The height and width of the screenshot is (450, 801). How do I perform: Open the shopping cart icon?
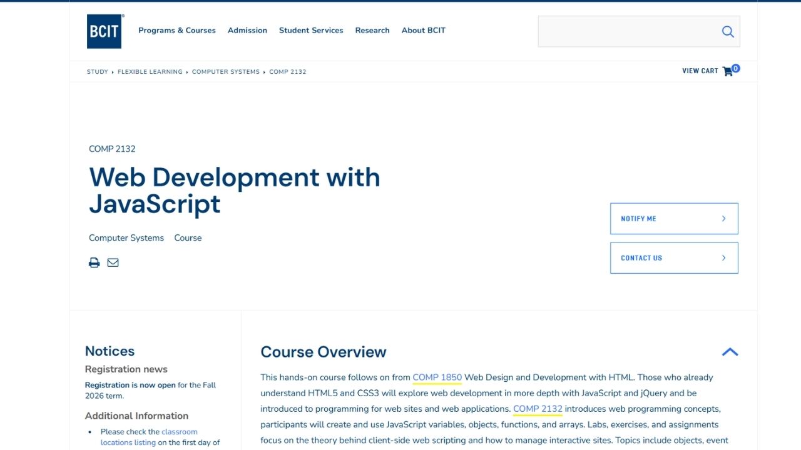click(x=728, y=71)
